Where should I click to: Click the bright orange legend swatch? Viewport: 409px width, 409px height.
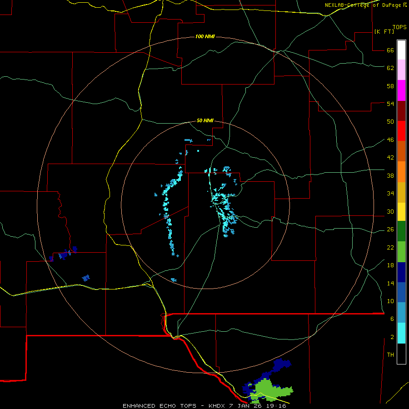tap(401, 171)
